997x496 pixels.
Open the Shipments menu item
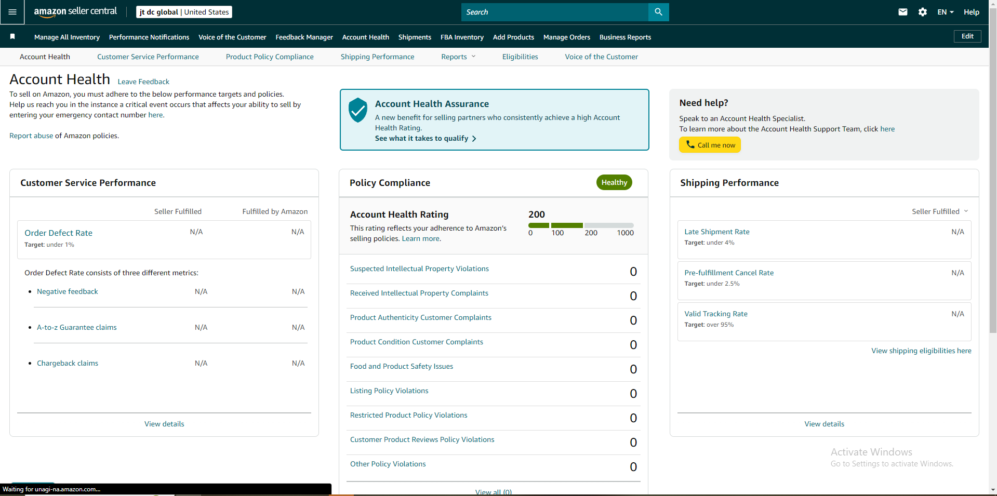click(415, 37)
